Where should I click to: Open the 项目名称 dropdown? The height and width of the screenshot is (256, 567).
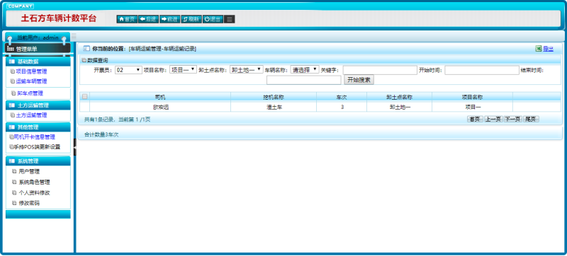(183, 69)
